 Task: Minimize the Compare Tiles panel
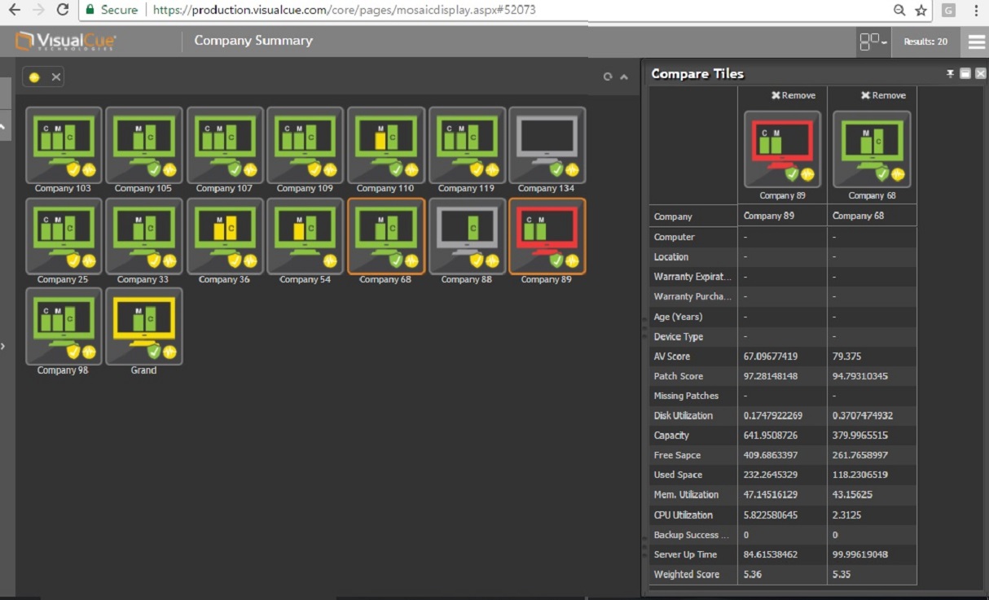click(x=965, y=74)
